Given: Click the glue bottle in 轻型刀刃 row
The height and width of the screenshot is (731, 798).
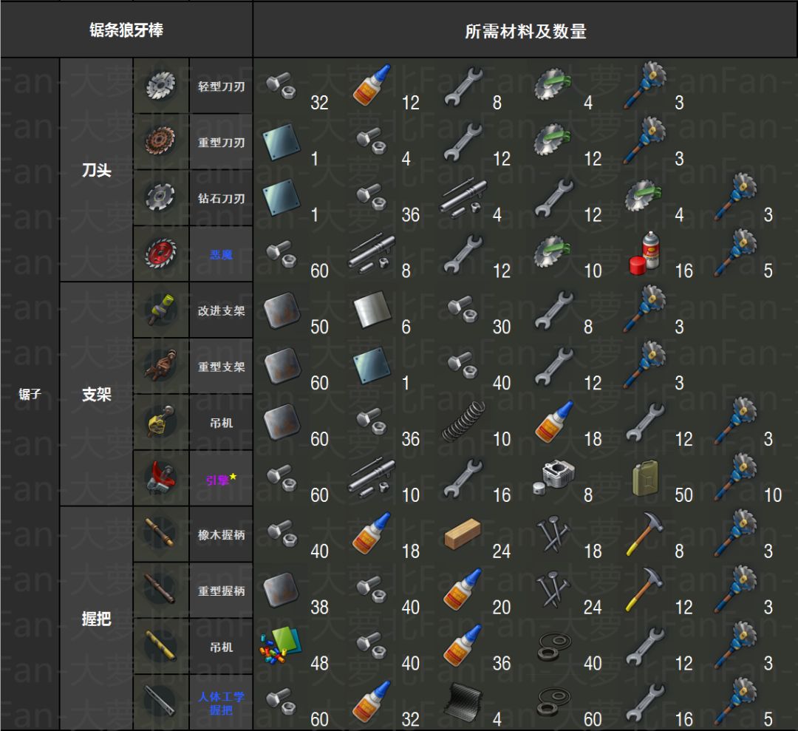Looking at the screenshot, I should (x=372, y=85).
